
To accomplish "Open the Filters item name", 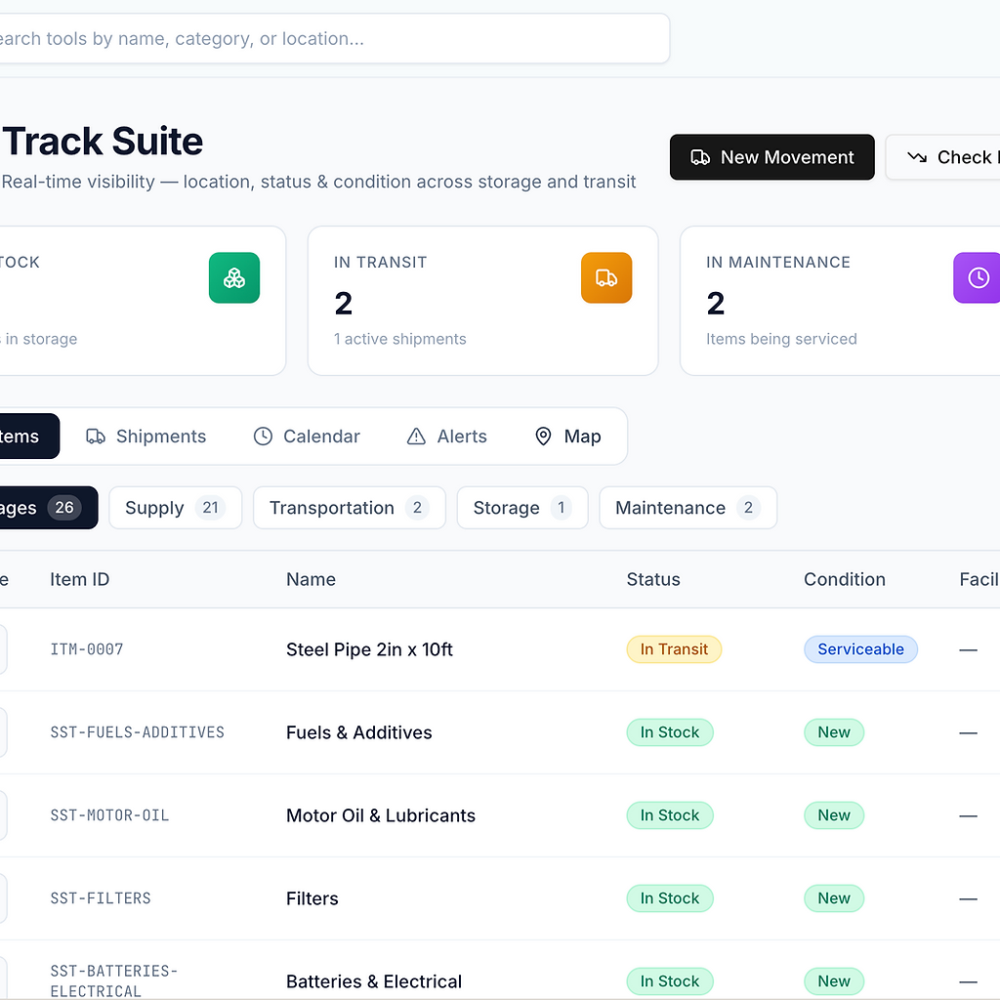I will point(312,898).
